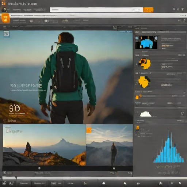
Task: Toggle the small checkbox above the second yellow thumbnail
Action: click(137, 73)
